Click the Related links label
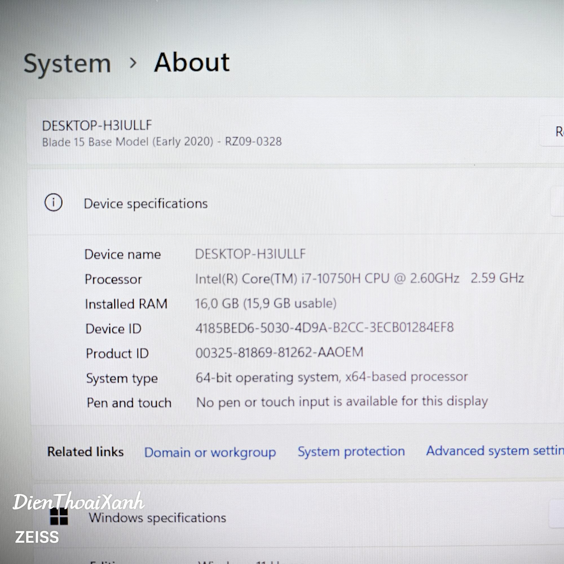 click(85, 452)
